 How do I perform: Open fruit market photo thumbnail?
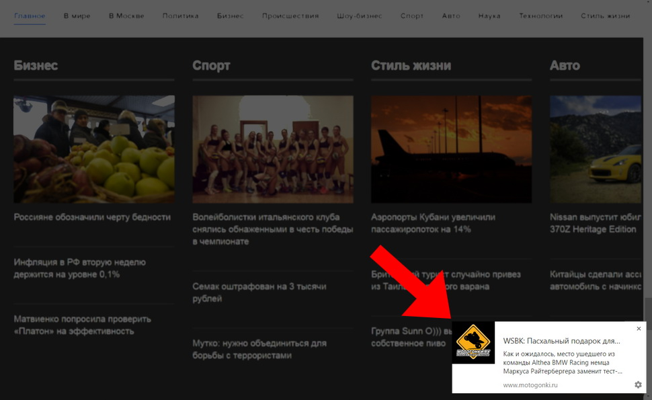(94, 149)
